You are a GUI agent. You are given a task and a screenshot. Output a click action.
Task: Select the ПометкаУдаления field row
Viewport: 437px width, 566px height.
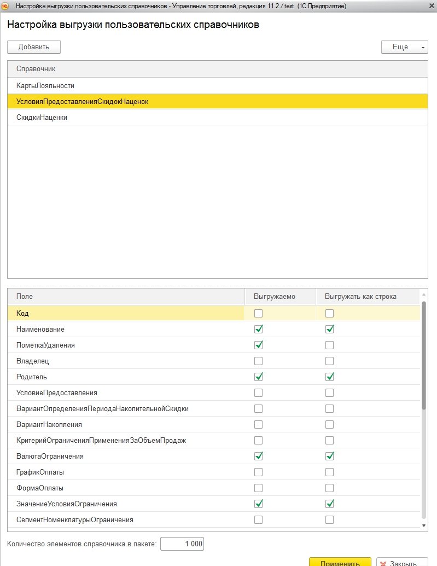tap(214, 345)
